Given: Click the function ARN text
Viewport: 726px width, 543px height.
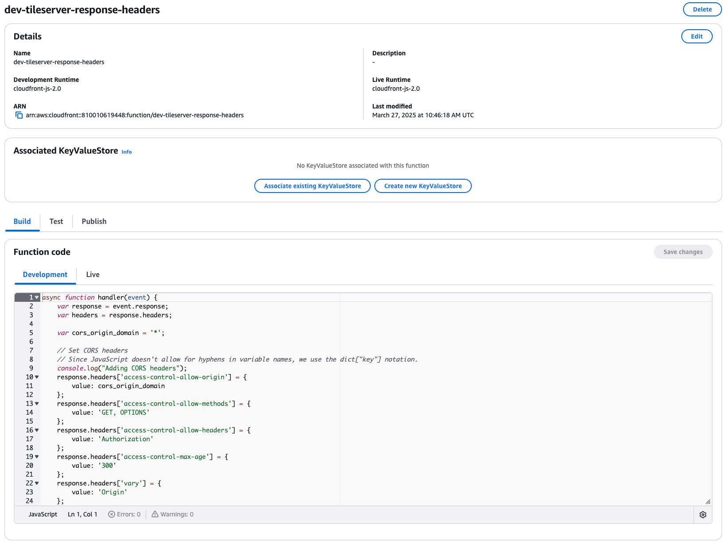Looking at the screenshot, I should click(x=135, y=115).
